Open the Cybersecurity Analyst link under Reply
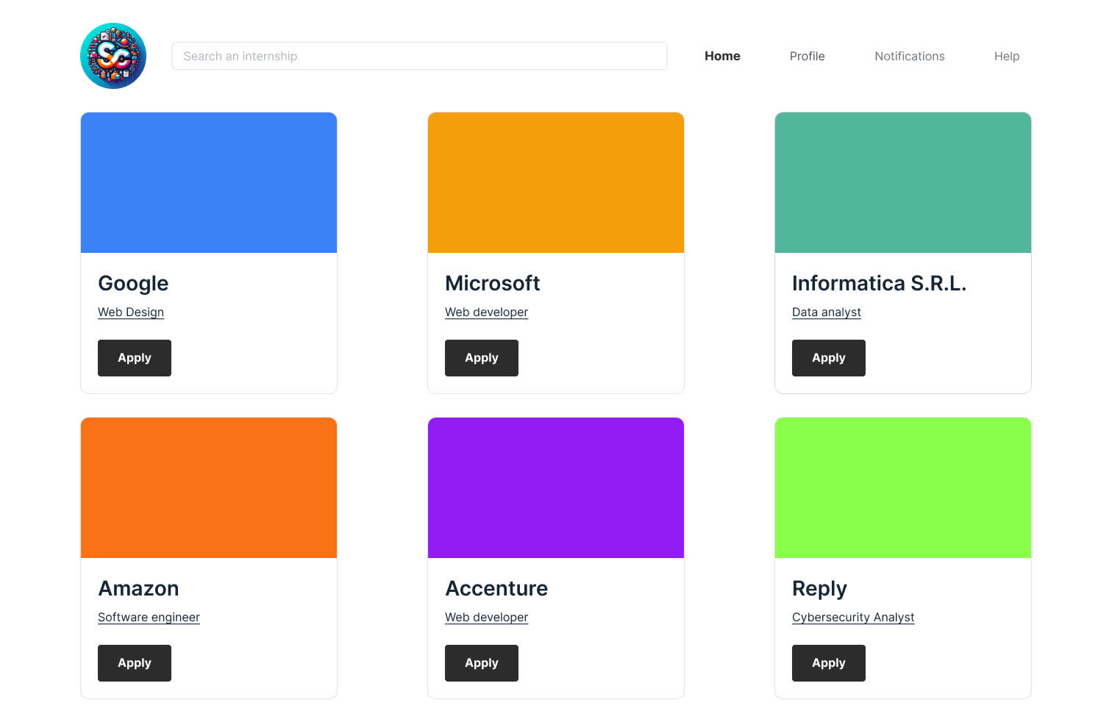The width and height of the screenshot is (1112, 722). coord(853,617)
